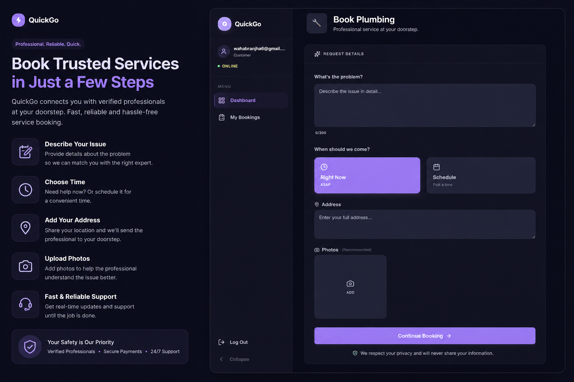Viewport: 574px width, 382px height.
Task: Click the Customer role label
Action: (242, 55)
